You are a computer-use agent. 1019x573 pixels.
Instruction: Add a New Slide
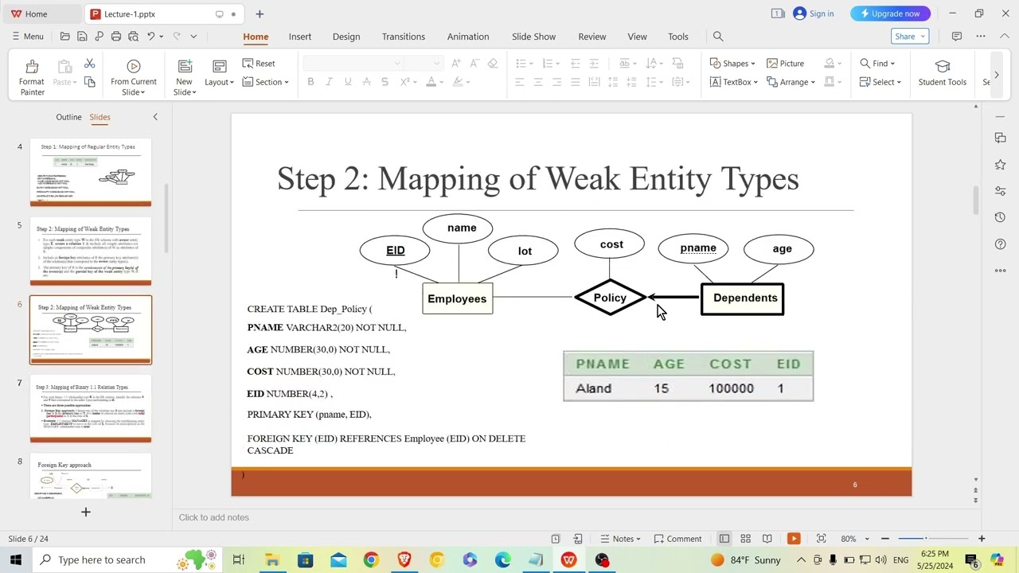(x=184, y=77)
